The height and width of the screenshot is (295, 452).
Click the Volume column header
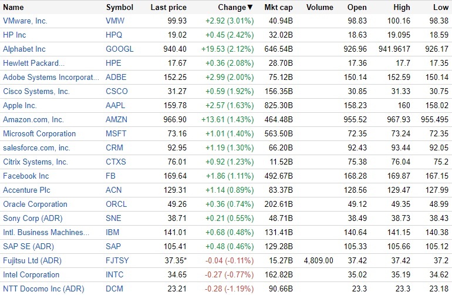319,8
